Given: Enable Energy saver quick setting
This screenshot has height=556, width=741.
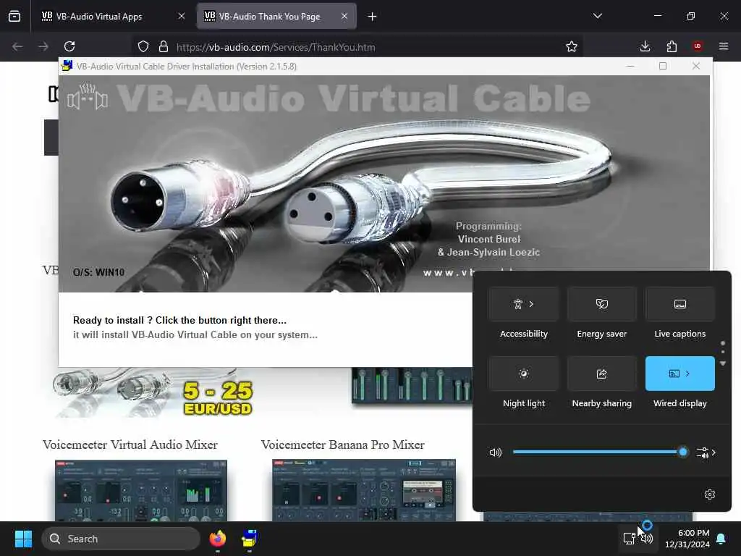Looking at the screenshot, I should [601, 304].
